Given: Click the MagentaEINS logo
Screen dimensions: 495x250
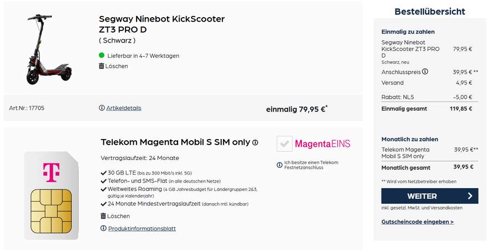Looking at the screenshot, I should point(322,144).
